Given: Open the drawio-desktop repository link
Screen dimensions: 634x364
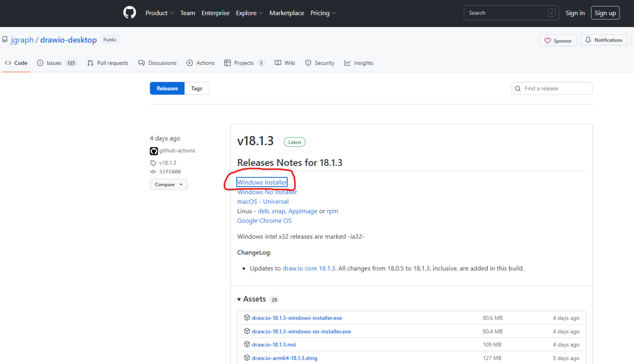Looking at the screenshot, I should point(68,40).
